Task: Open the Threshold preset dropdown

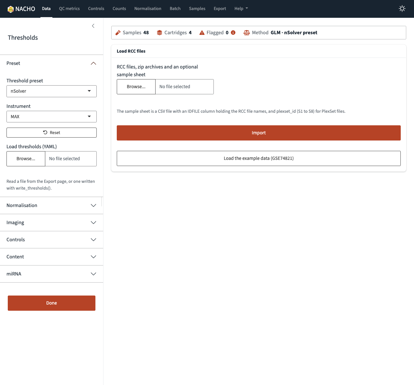Action: [51, 91]
